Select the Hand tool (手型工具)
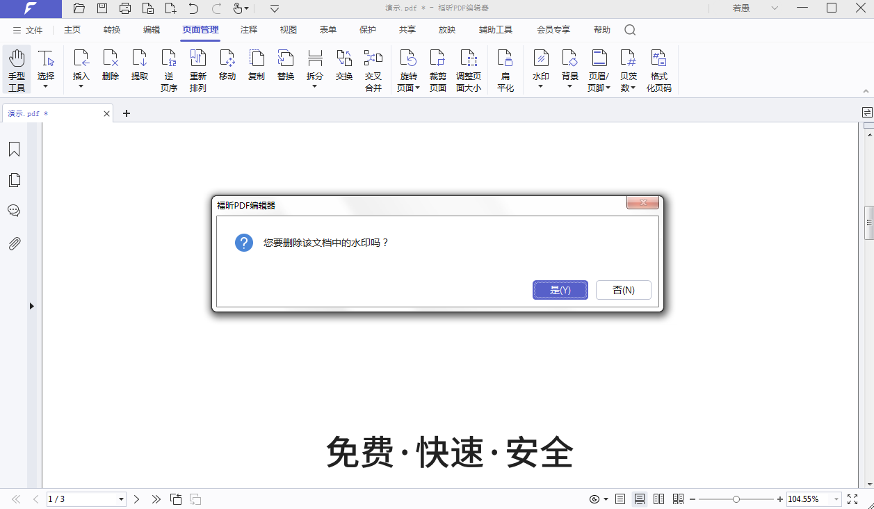This screenshot has height=509, width=874. (17, 70)
